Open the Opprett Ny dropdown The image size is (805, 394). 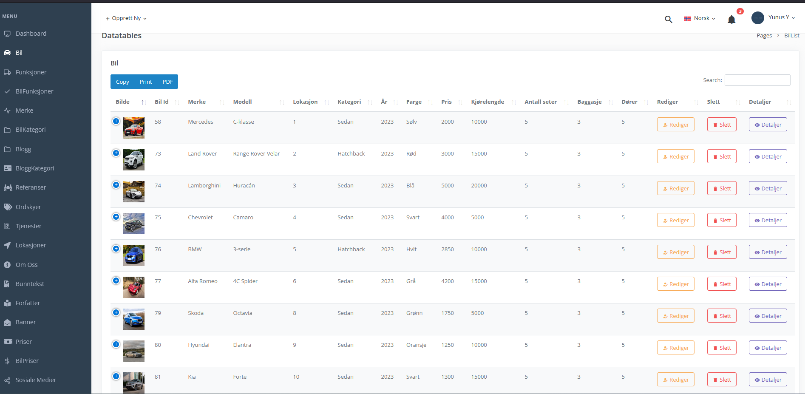(126, 18)
